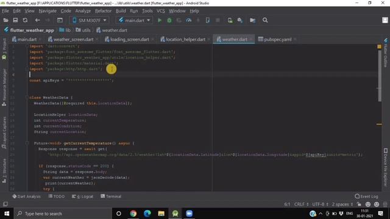Screen dimensions: 390x219
Task: Open the Navigate menu
Action: tap(48, 11)
